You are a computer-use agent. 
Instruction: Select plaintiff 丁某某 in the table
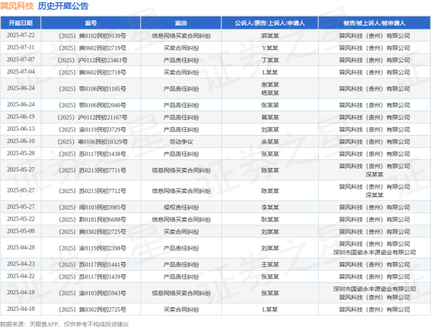pos(270,60)
